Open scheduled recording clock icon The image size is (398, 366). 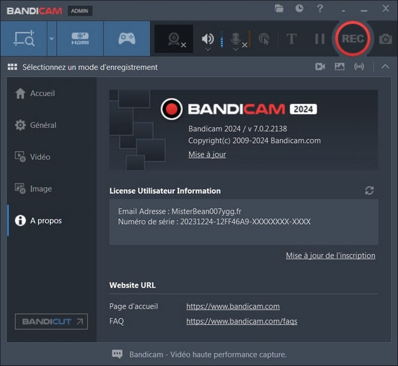tap(299, 9)
